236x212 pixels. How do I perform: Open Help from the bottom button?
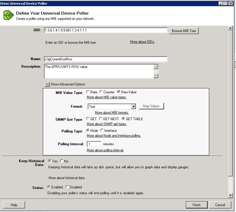tap(14, 205)
